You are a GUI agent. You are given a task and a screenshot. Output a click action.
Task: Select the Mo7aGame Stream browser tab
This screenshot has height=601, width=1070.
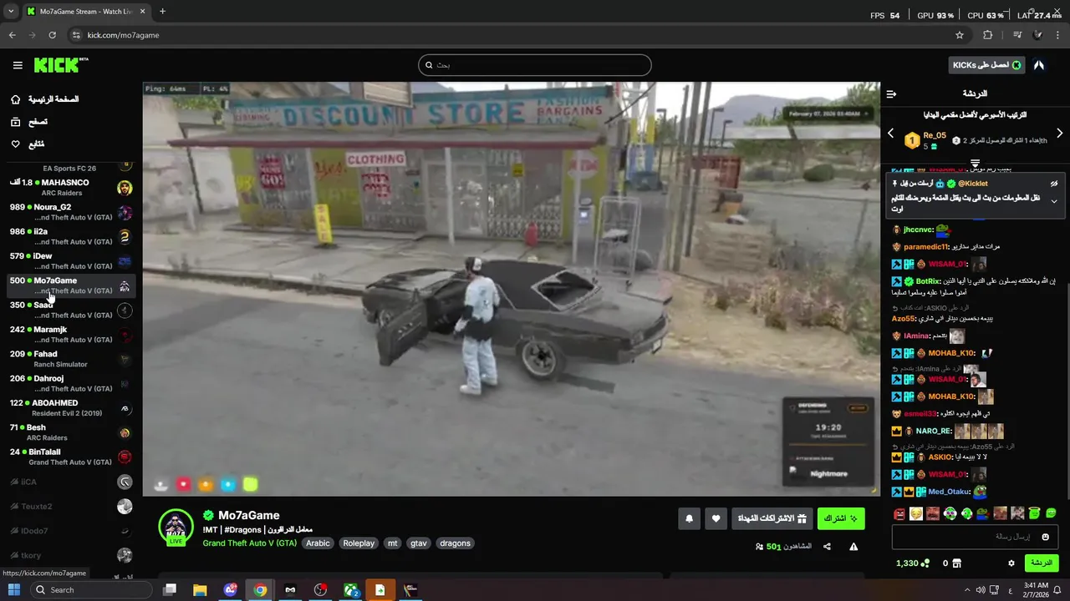coord(86,12)
